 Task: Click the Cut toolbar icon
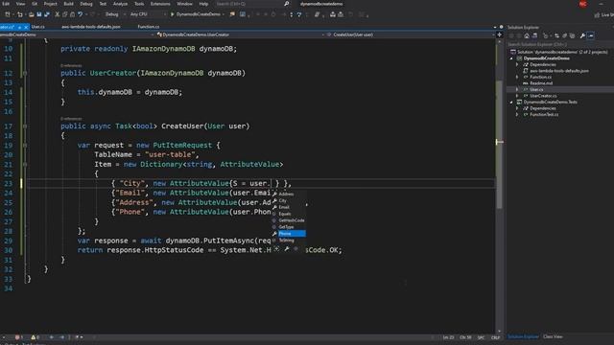coord(58,14)
